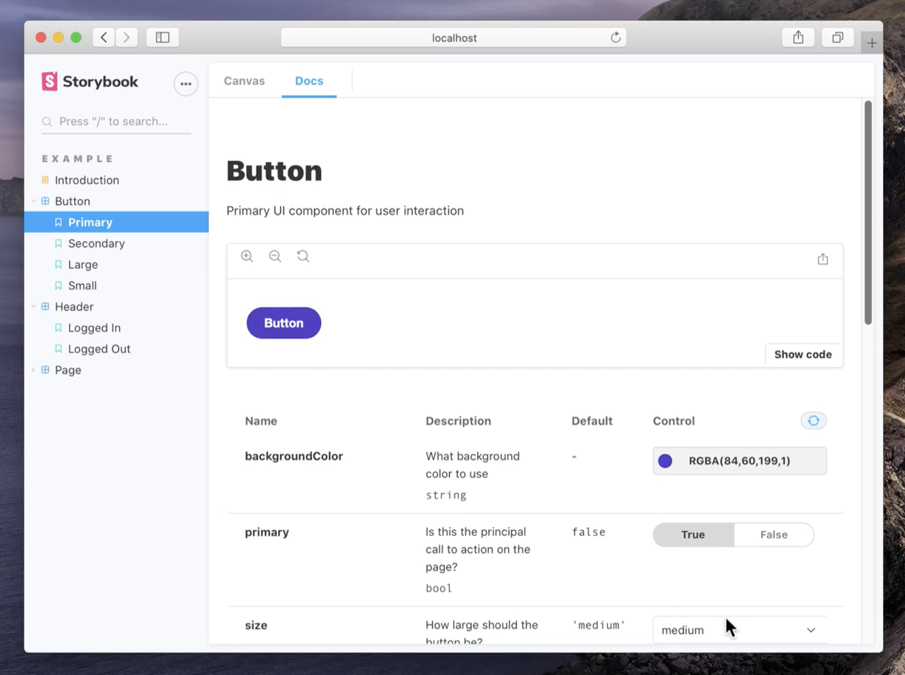
Task: Show Safari tab overview
Action: pyautogui.click(x=837, y=38)
